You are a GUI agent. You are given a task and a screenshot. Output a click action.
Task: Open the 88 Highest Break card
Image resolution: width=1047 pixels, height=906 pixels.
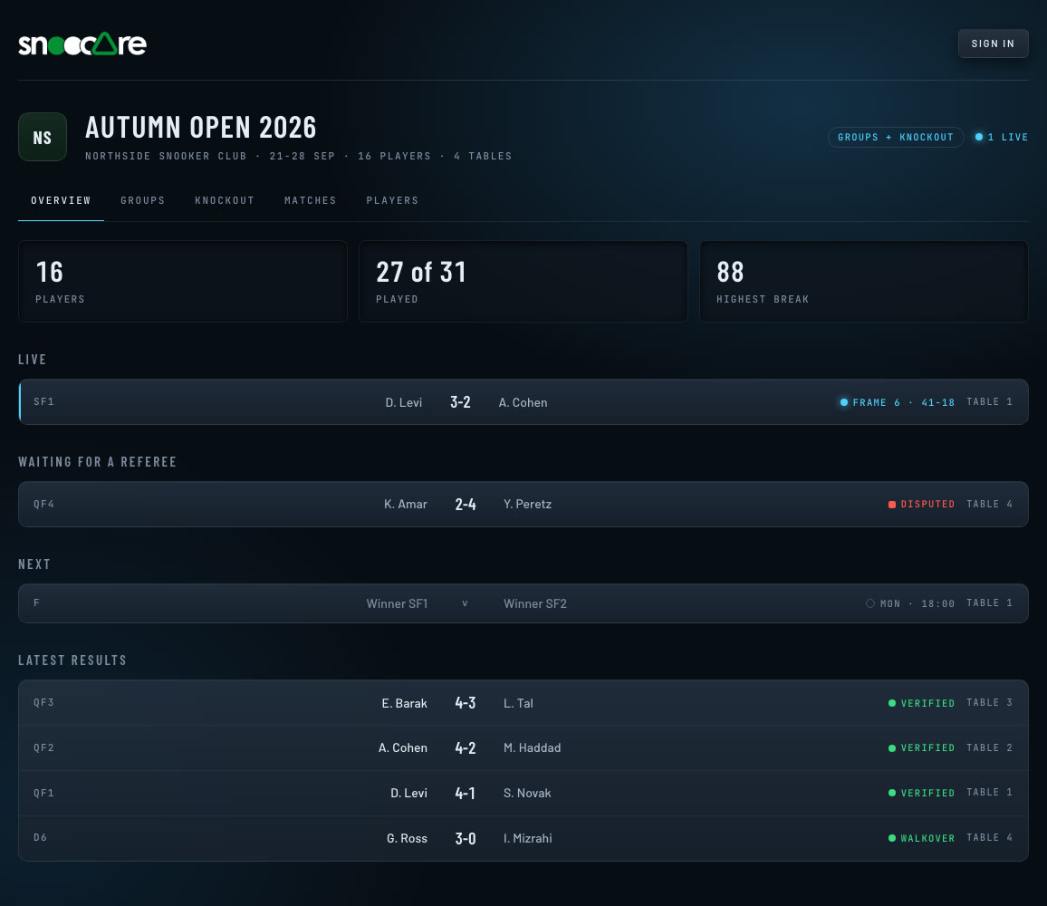tap(863, 281)
